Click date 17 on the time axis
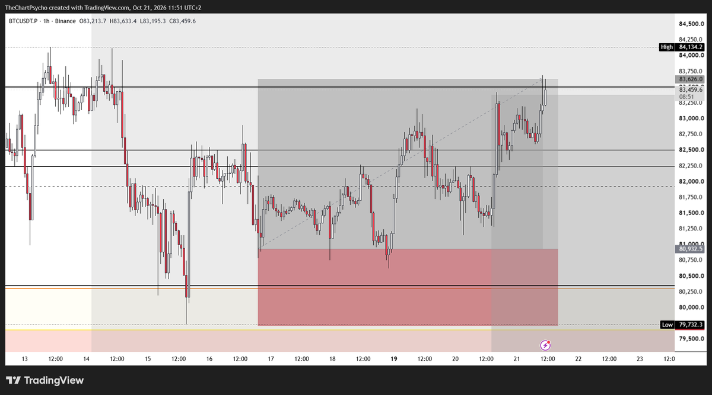The width and height of the screenshot is (712, 395). [271, 359]
